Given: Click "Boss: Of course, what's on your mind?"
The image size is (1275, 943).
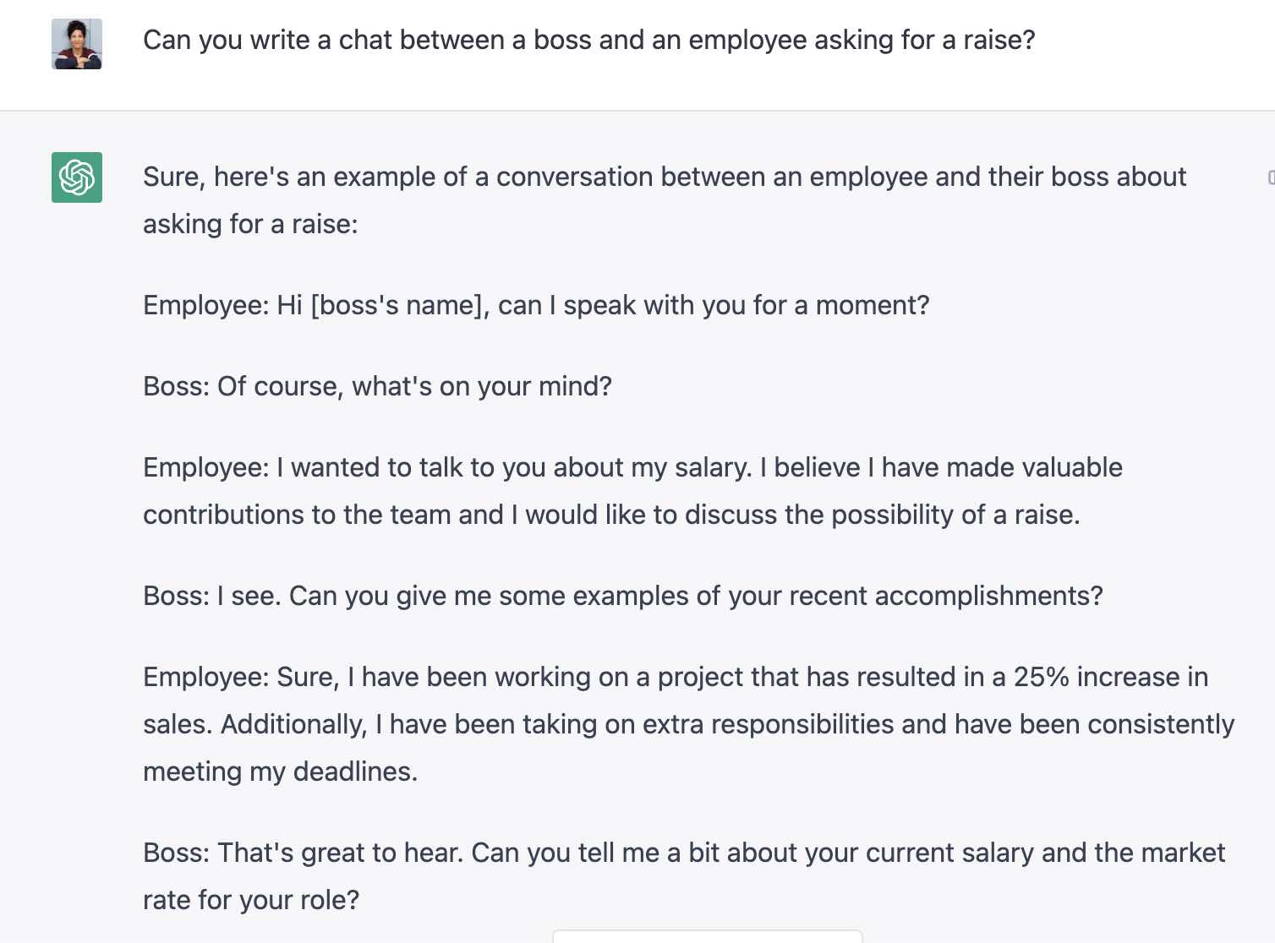Looking at the screenshot, I should pyautogui.click(x=377, y=387).
